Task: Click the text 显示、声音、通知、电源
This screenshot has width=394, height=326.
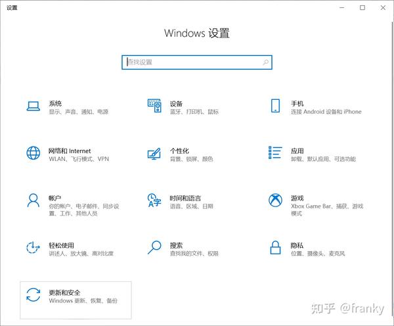Action: click(x=79, y=112)
